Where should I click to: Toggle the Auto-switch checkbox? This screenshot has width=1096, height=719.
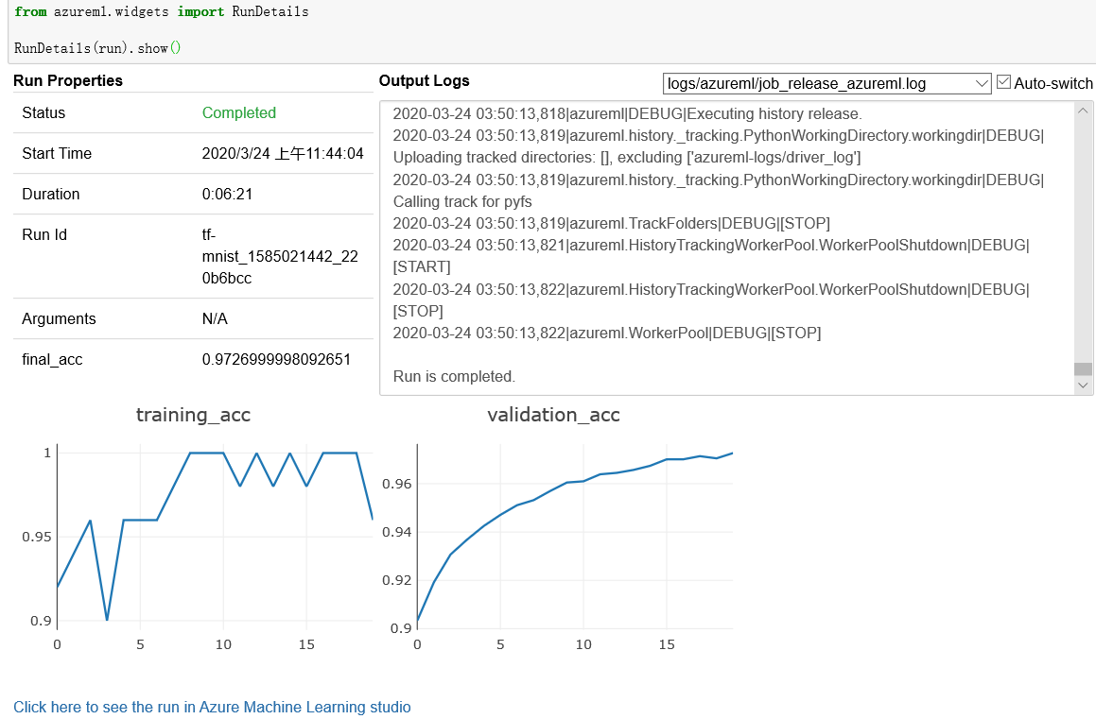point(1003,82)
